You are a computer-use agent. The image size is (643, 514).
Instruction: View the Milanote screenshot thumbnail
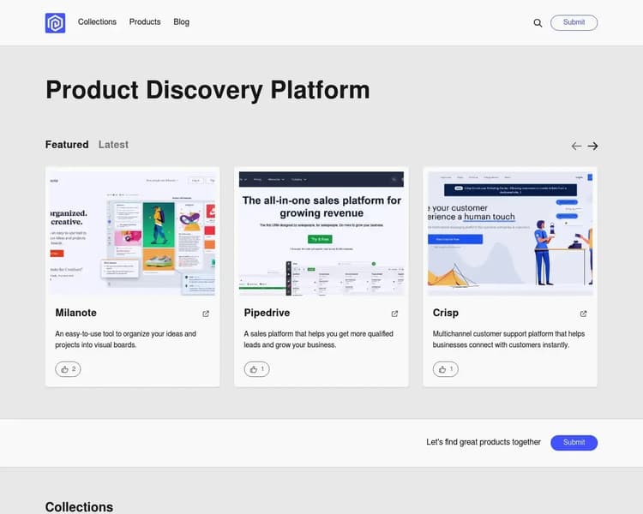pos(132,233)
